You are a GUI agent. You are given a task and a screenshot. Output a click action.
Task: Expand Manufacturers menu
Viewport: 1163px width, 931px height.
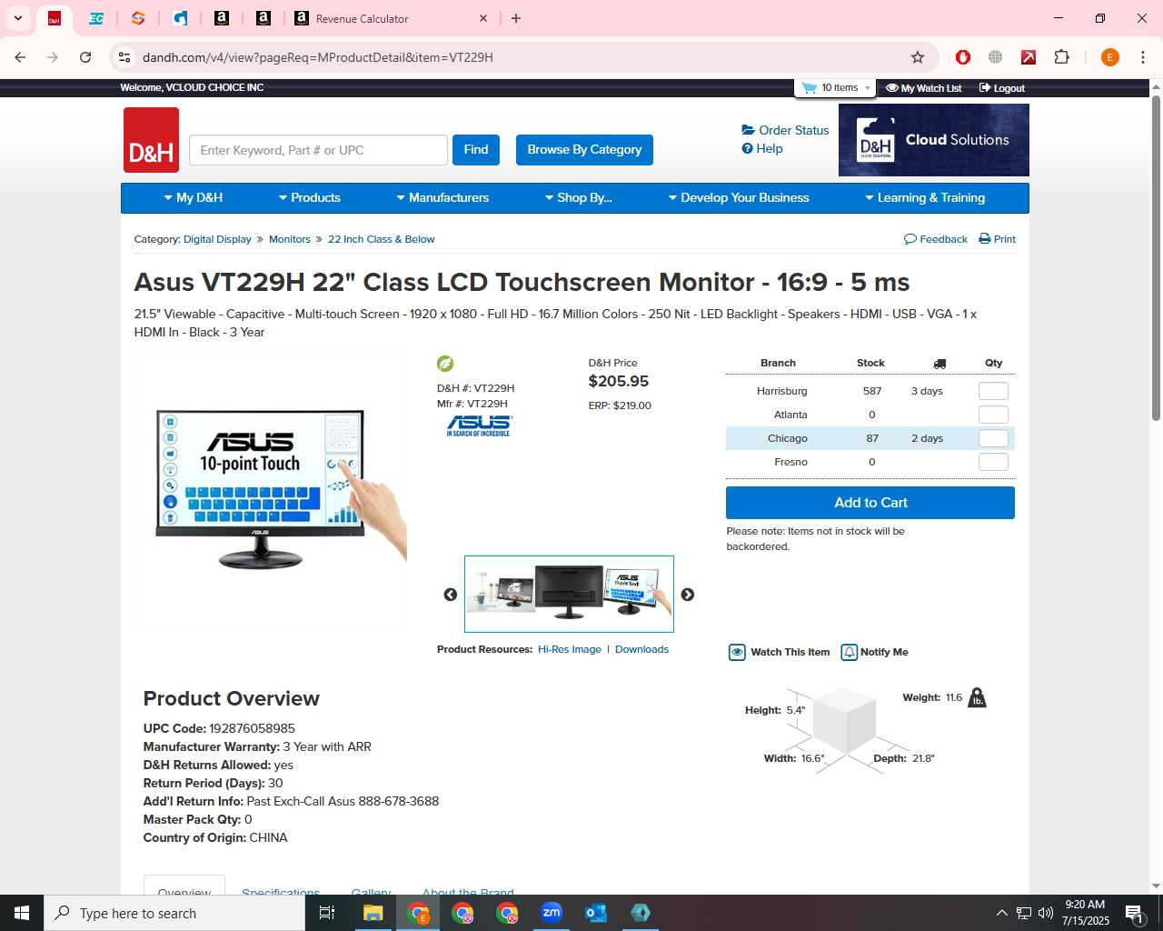click(442, 197)
